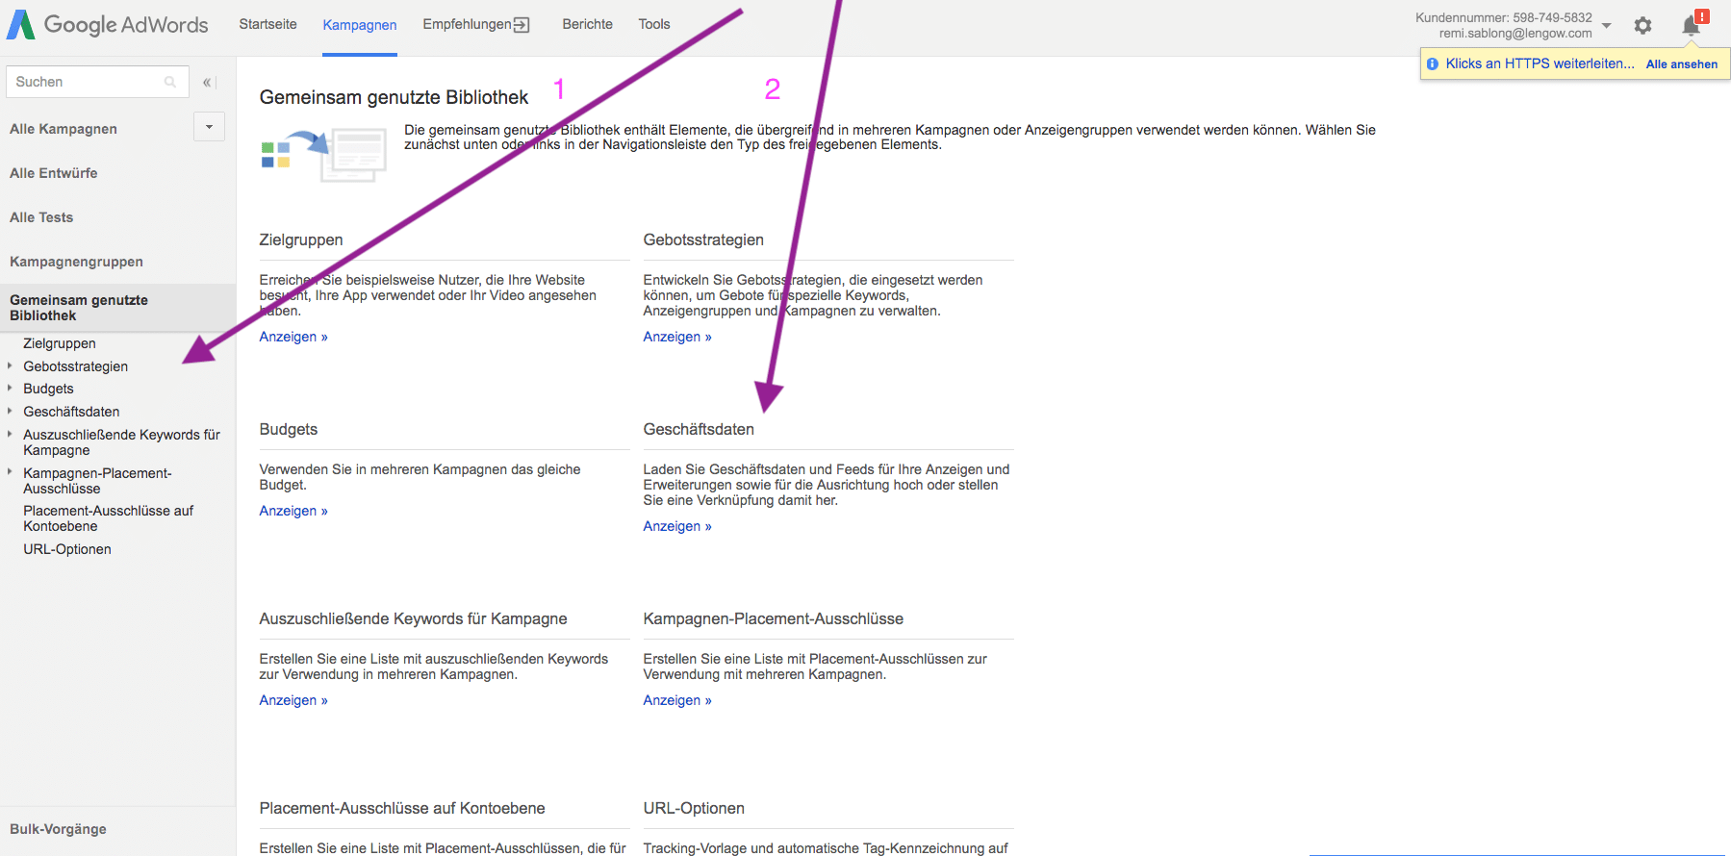Click the search magnifier icon
This screenshot has width=1731, height=856.
pos(170,82)
